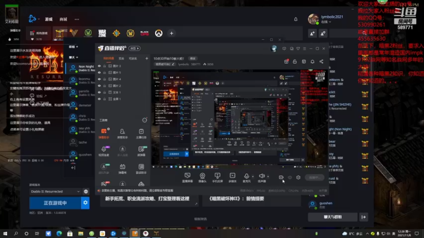
Task: Click the record video icon in streaming app
Action: pos(281,177)
